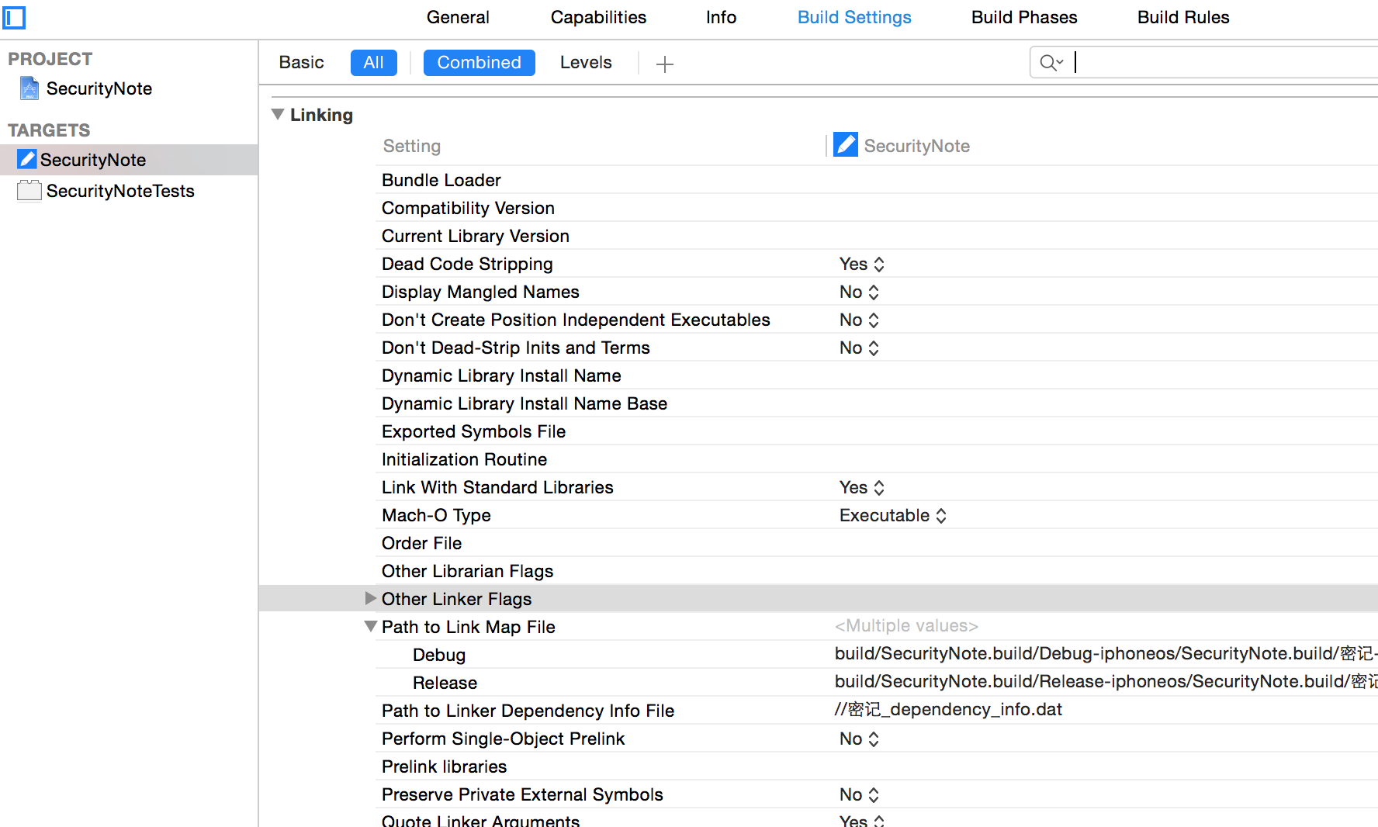Select Path to Linker Dependency Info File
Screen dimensions: 1378x827
(x=528, y=711)
